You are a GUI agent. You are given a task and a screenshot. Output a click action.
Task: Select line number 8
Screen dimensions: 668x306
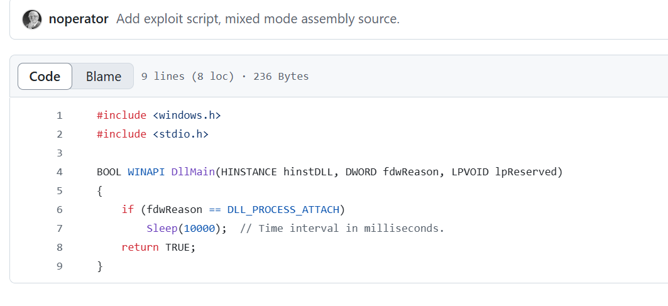point(59,247)
